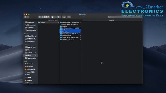166x93 pixels.
Task: Switch Finder to icon view
Action: click(40, 17)
